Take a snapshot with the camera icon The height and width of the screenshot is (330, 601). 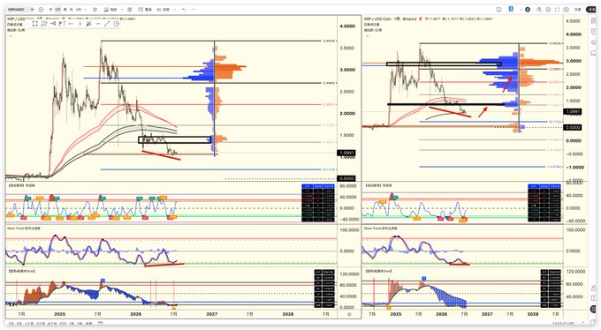[x=567, y=10]
